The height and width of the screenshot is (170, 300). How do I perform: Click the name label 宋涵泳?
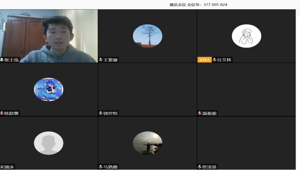tap(7, 167)
